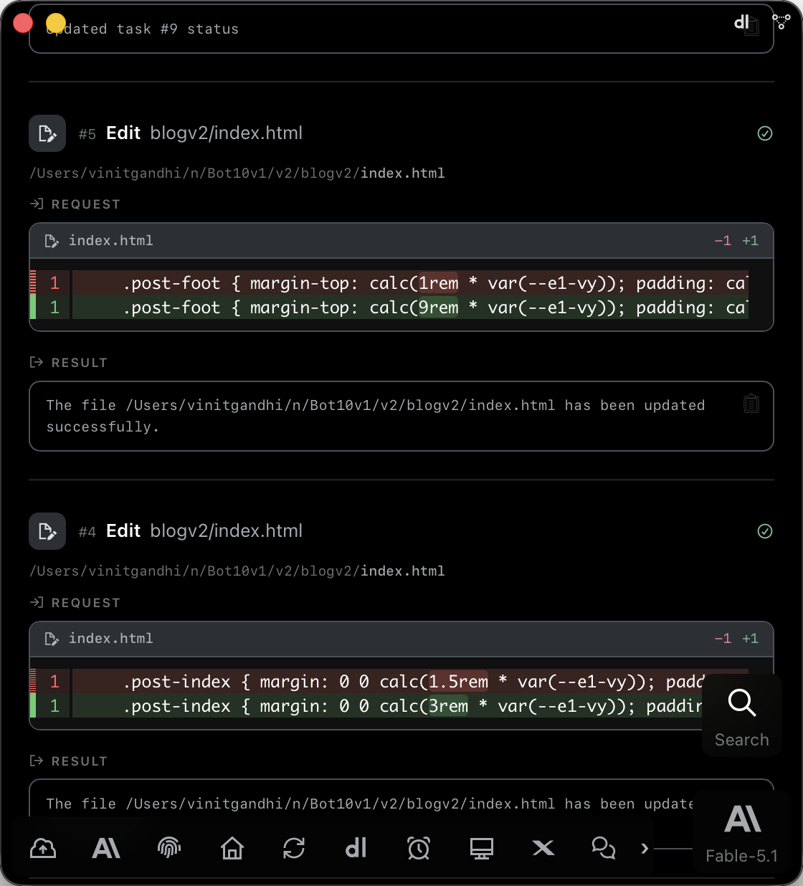Image resolution: width=803 pixels, height=886 pixels.
Task: Open the dl icon between refresh and alarm clock
Action: click(356, 849)
